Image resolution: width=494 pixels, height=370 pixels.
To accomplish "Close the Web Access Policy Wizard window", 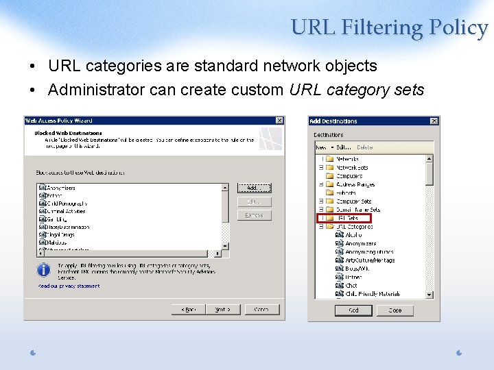I will 279,121.
